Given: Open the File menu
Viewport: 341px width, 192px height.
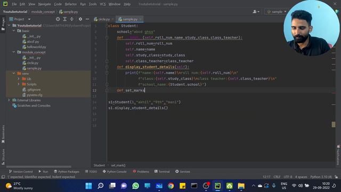Looking at the screenshot, I should 14,4.
